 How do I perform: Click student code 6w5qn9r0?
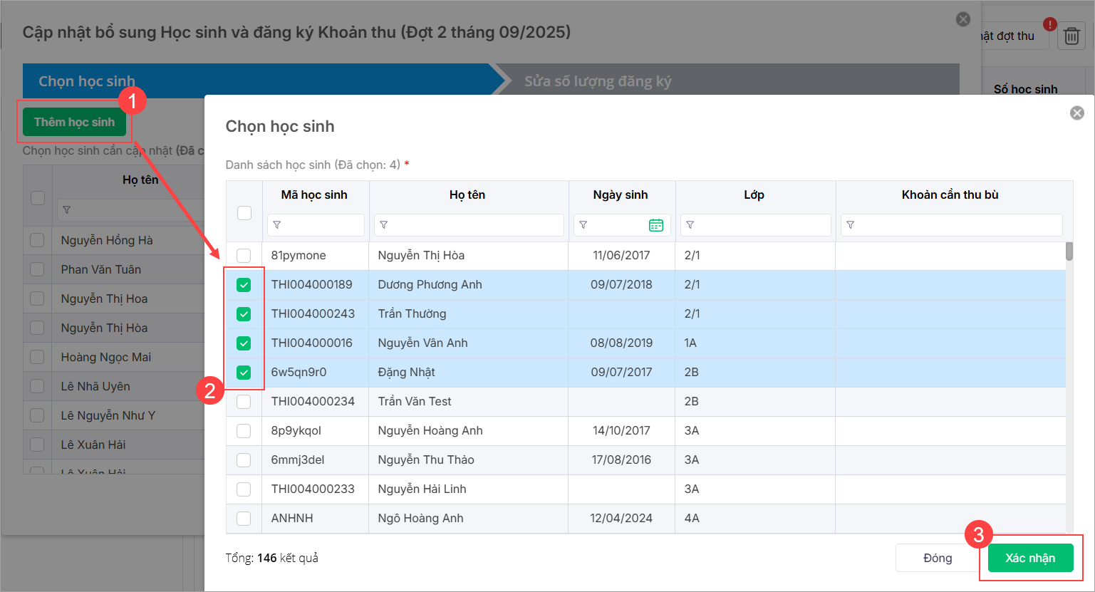[299, 373]
